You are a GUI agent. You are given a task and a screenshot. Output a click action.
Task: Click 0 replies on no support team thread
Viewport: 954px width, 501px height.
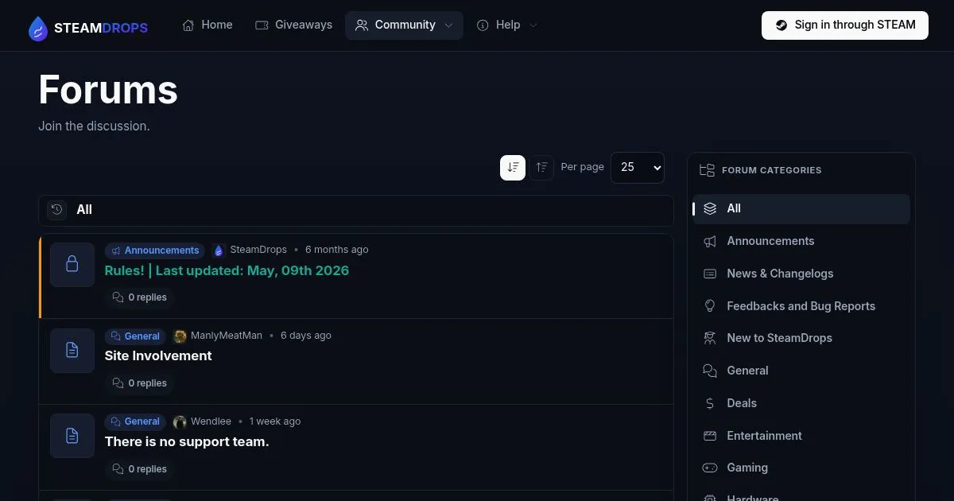click(140, 469)
